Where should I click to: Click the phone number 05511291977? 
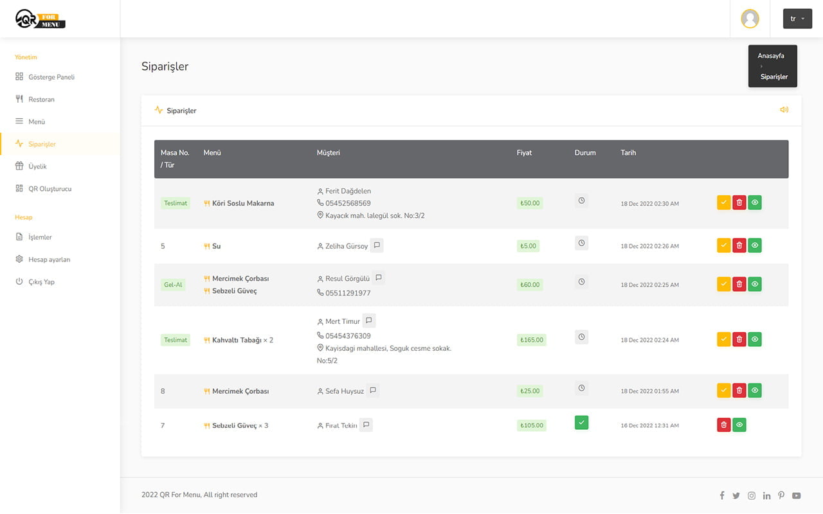[348, 293]
